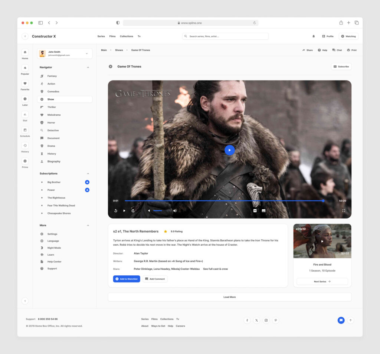Click Print in the breadcrumb toolbar
The width and height of the screenshot is (380, 354).
pyautogui.click(x=352, y=50)
